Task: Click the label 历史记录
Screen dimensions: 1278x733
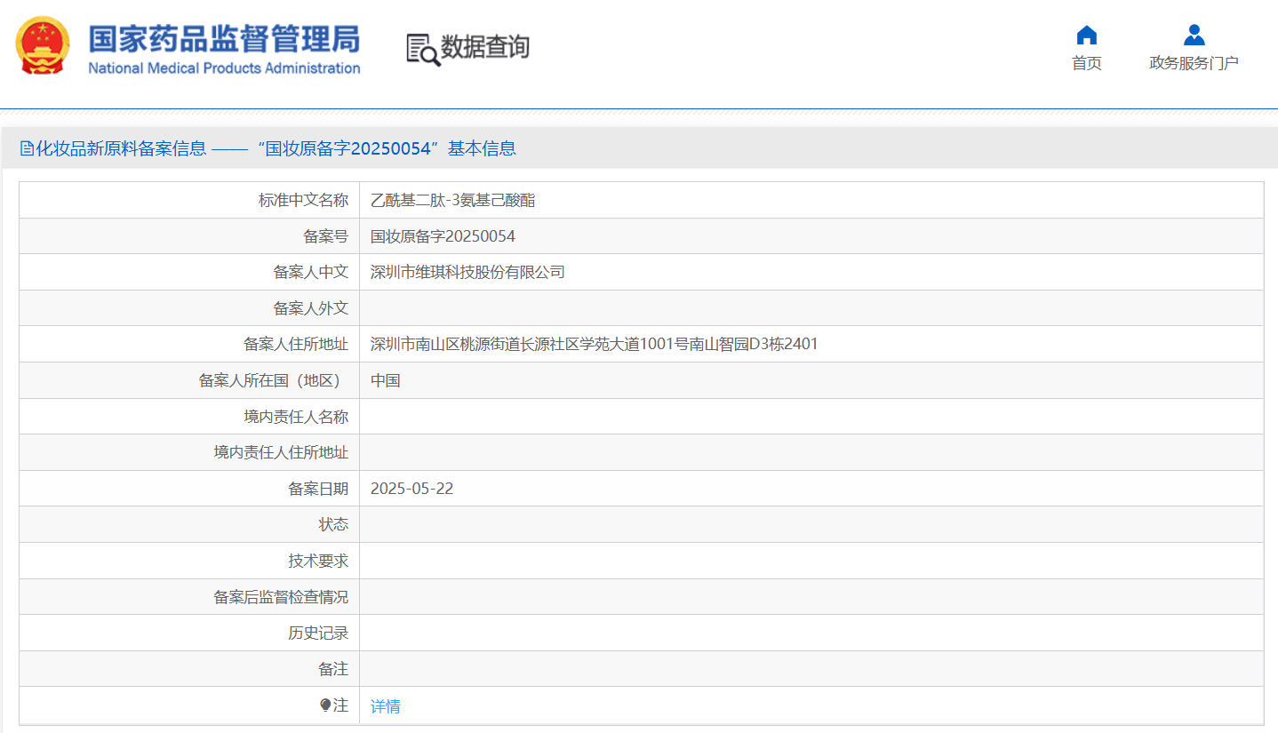Action: 318,633
